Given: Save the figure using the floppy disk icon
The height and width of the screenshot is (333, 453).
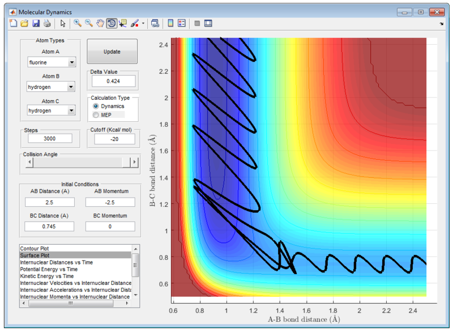Looking at the screenshot, I should [35, 23].
